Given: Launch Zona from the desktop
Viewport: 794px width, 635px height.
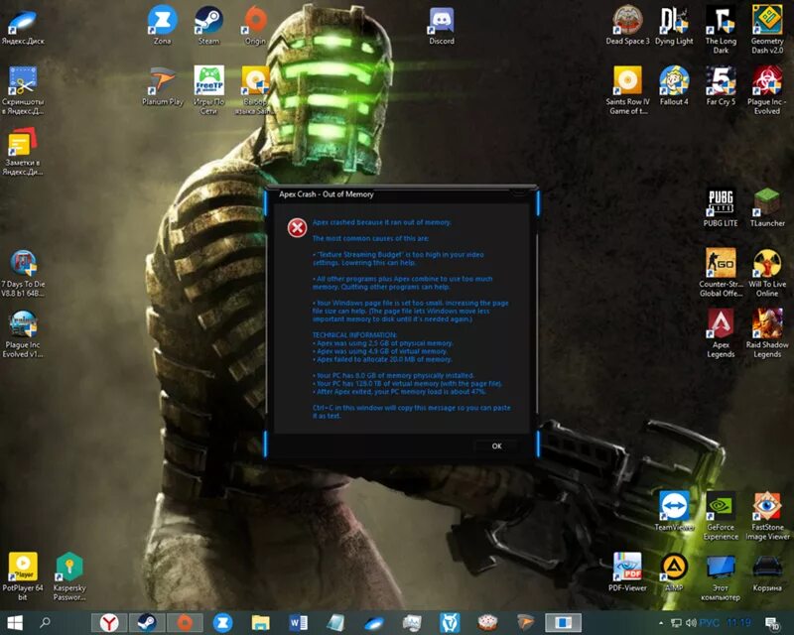Looking at the screenshot, I should pyautogui.click(x=162, y=27).
